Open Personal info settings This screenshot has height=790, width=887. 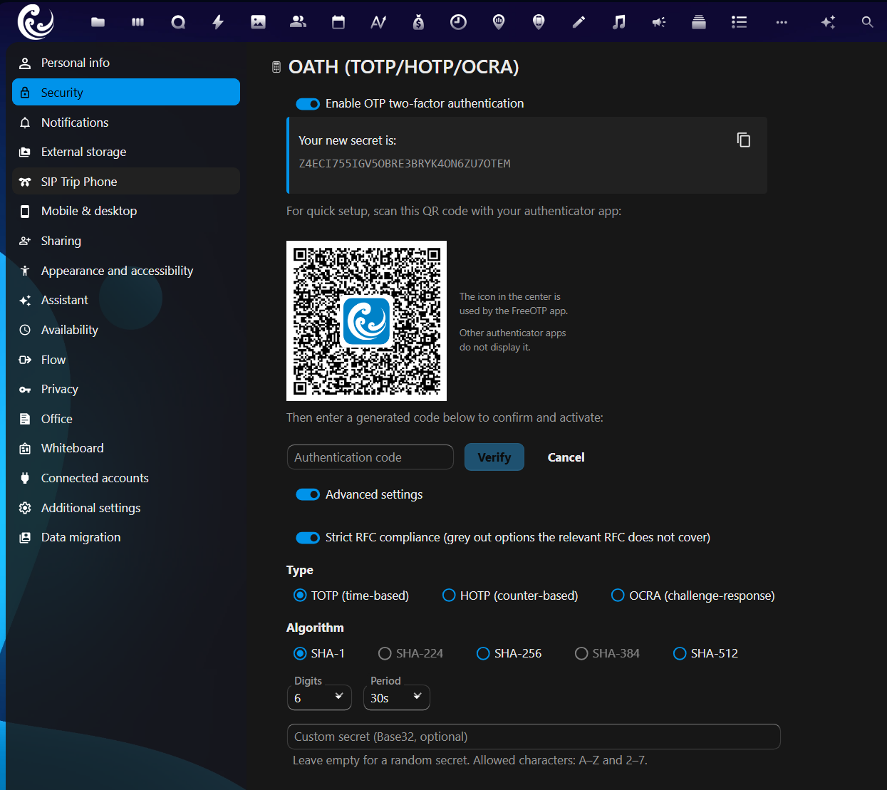126,63
